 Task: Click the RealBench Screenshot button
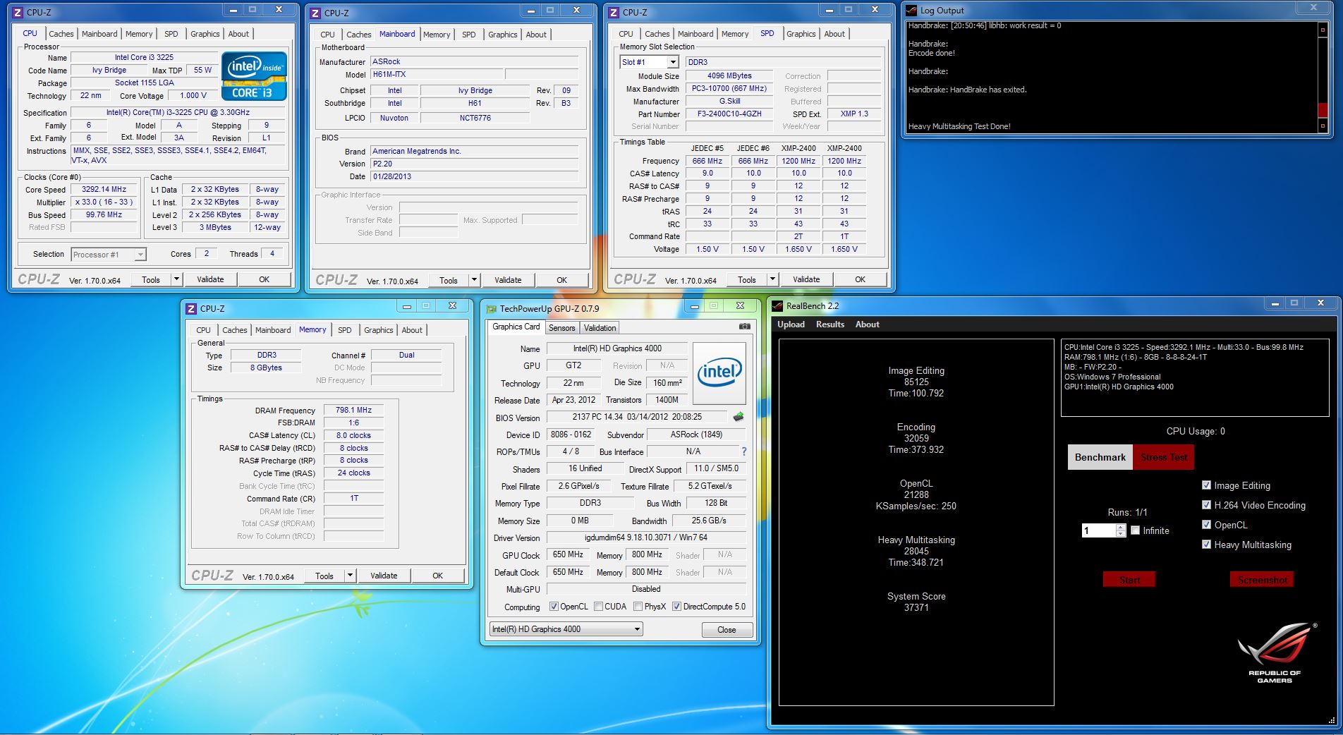click(1262, 580)
